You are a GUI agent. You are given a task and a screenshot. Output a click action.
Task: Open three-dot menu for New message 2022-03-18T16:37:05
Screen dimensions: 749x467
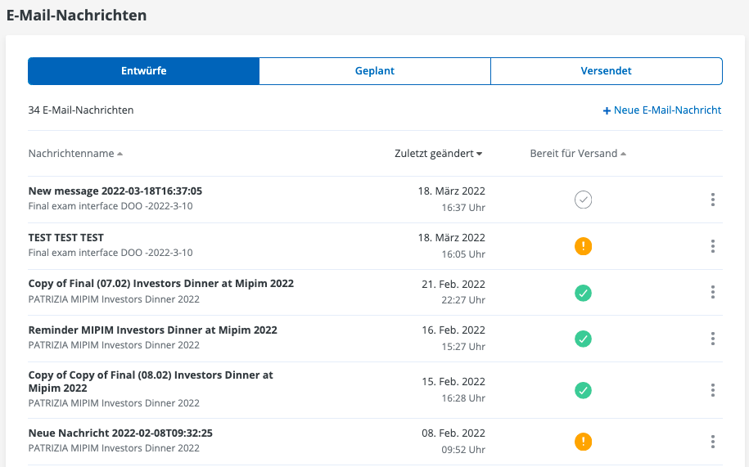[x=713, y=200]
